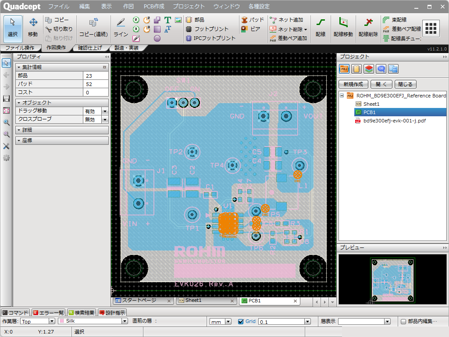Choose the ライン line drawing tool
The height and width of the screenshot is (337, 449).
121,29
